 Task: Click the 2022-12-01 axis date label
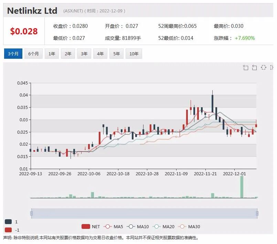tap(234, 174)
